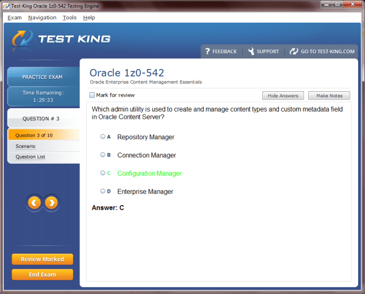Click the Support wrench icon
Image resolution: width=365 pixels, height=294 pixels.
point(251,52)
